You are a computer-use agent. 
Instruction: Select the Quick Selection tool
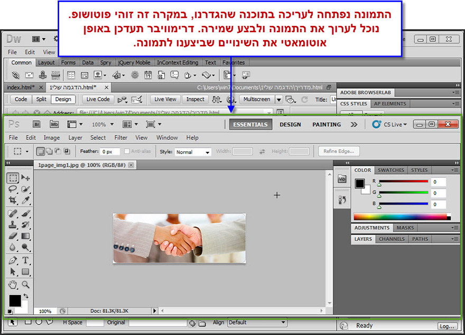click(25, 189)
